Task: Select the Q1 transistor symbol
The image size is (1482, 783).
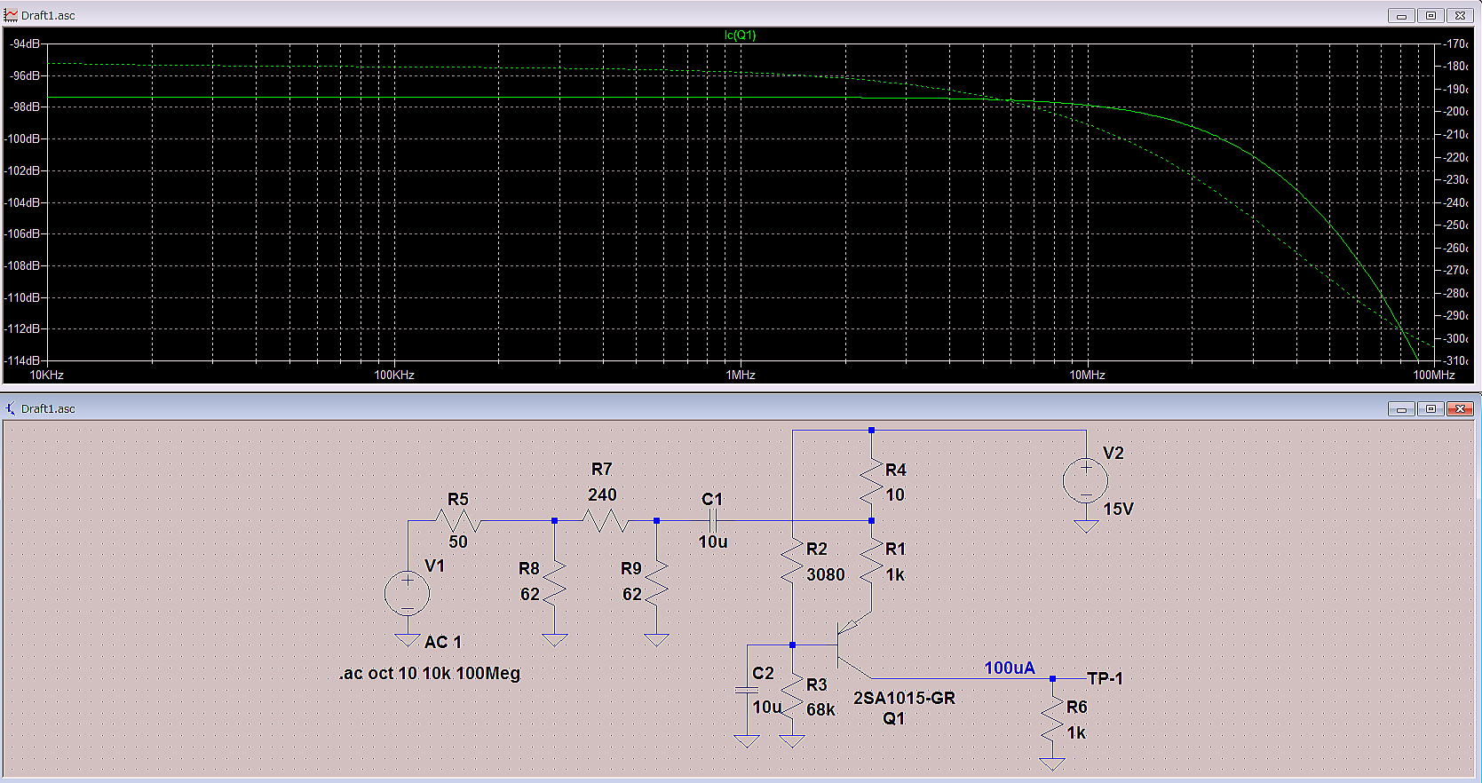Action: coord(854,645)
